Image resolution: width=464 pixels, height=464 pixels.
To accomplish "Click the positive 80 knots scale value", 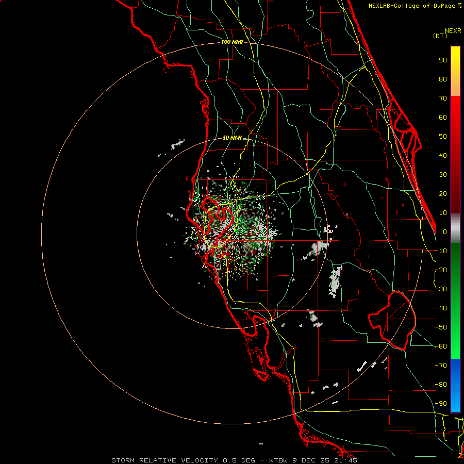I will pyautogui.click(x=443, y=79).
